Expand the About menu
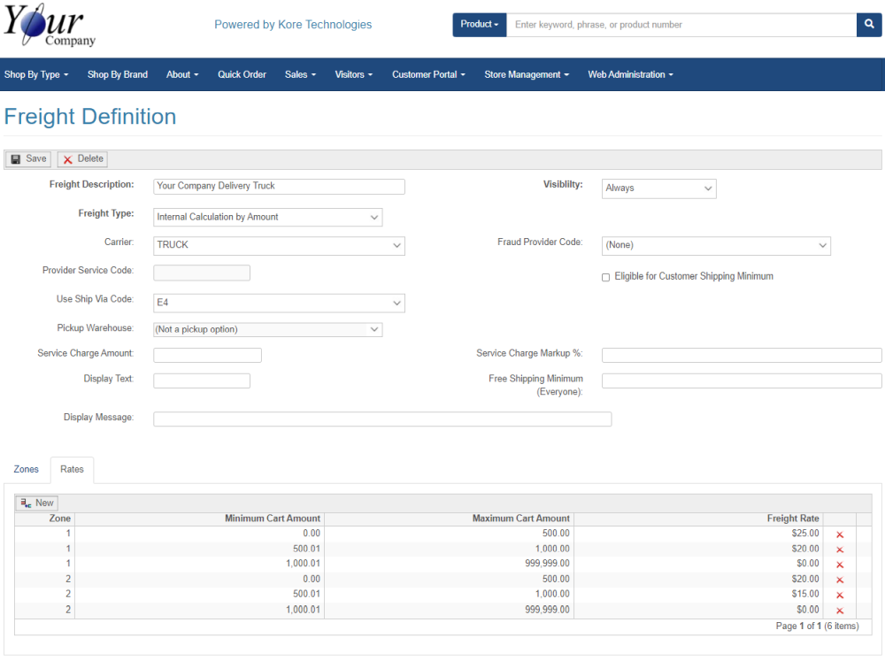The image size is (885, 661). pos(182,74)
